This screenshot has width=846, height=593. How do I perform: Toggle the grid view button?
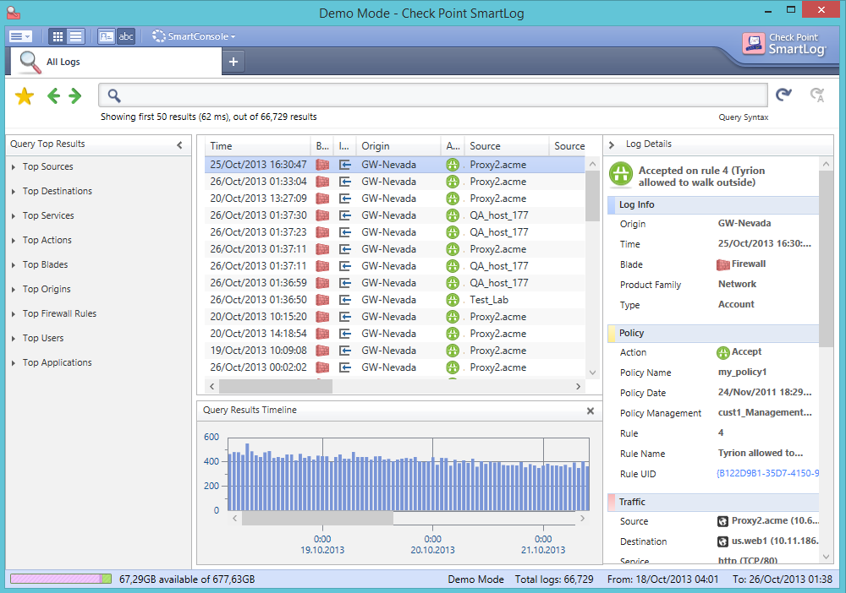click(x=58, y=36)
